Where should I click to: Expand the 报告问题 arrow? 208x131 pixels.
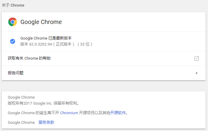tap(197, 73)
